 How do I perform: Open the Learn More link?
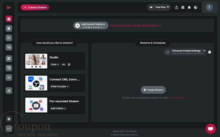click(177, 98)
